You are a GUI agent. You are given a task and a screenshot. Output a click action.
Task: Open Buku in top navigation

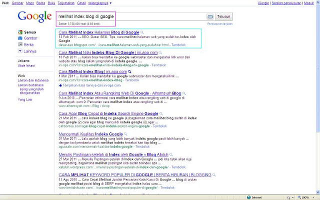[x=51, y=3]
